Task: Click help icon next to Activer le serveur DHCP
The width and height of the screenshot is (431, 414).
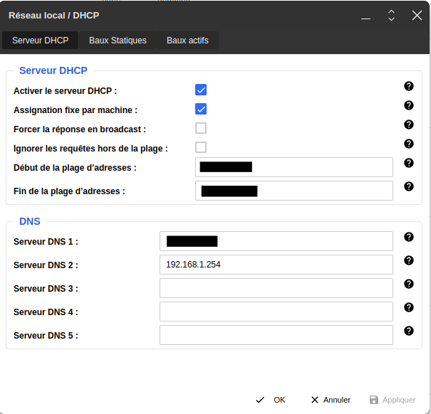Action: click(x=409, y=86)
